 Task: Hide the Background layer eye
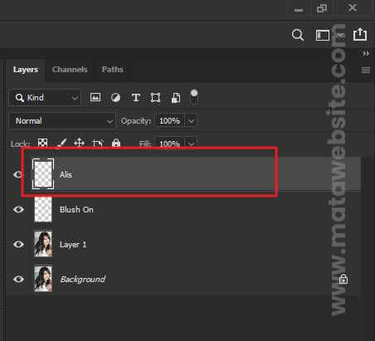18,279
